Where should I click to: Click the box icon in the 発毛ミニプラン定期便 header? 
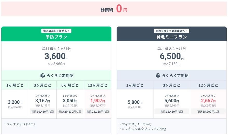click(x=158, y=75)
